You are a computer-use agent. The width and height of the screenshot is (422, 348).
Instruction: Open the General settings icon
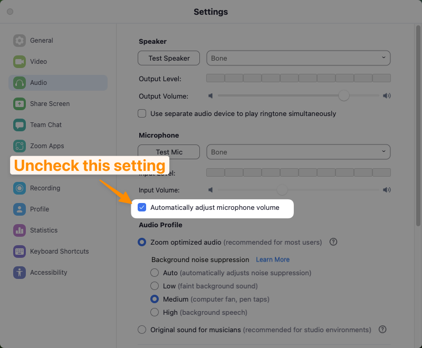20,41
